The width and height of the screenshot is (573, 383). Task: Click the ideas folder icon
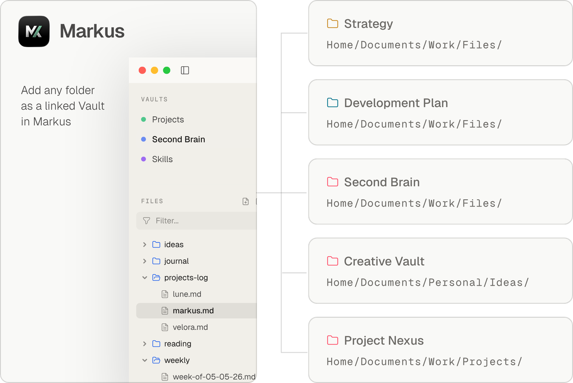(x=156, y=244)
